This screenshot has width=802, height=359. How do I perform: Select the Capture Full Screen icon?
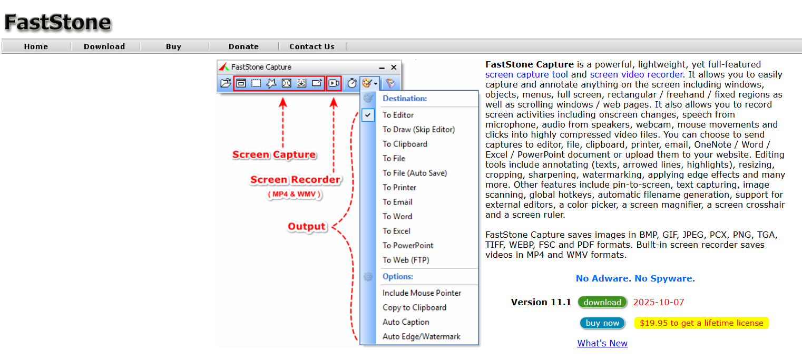(x=286, y=83)
